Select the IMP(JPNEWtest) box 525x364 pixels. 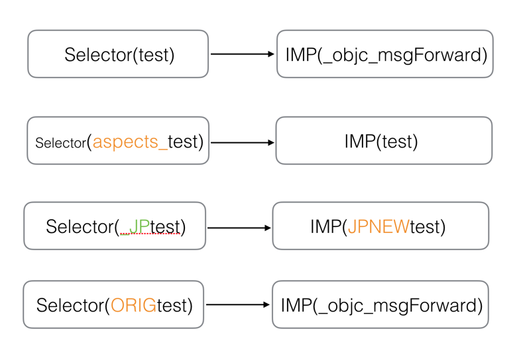[380, 226]
